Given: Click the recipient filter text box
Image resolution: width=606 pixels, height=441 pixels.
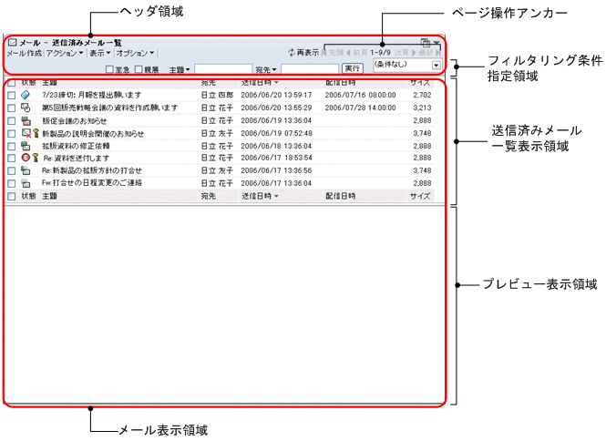Looking at the screenshot, I should (310, 69).
